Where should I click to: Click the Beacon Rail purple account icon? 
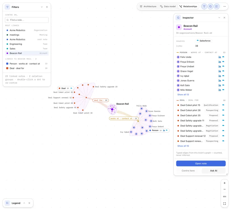click(x=179, y=27)
